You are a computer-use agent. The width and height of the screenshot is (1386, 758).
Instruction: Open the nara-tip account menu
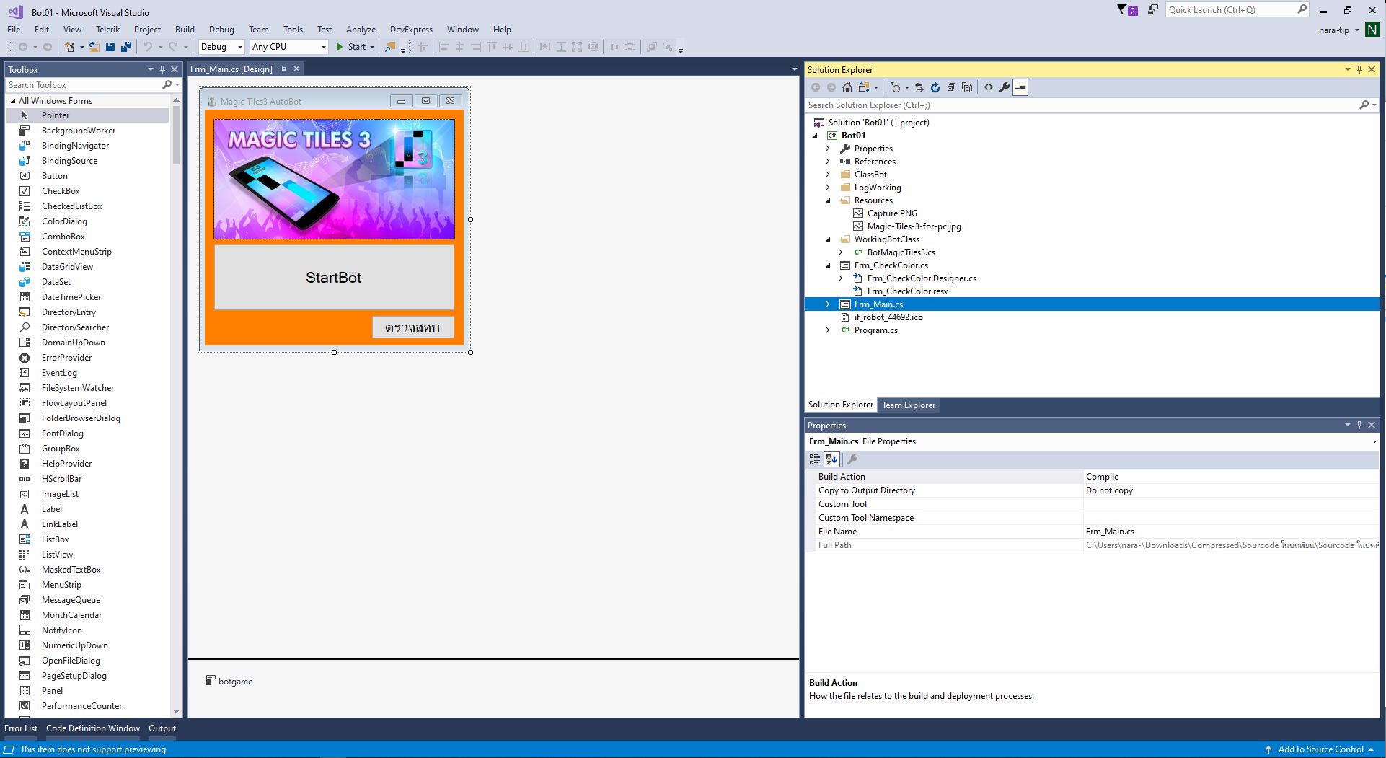[x=1339, y=30]
